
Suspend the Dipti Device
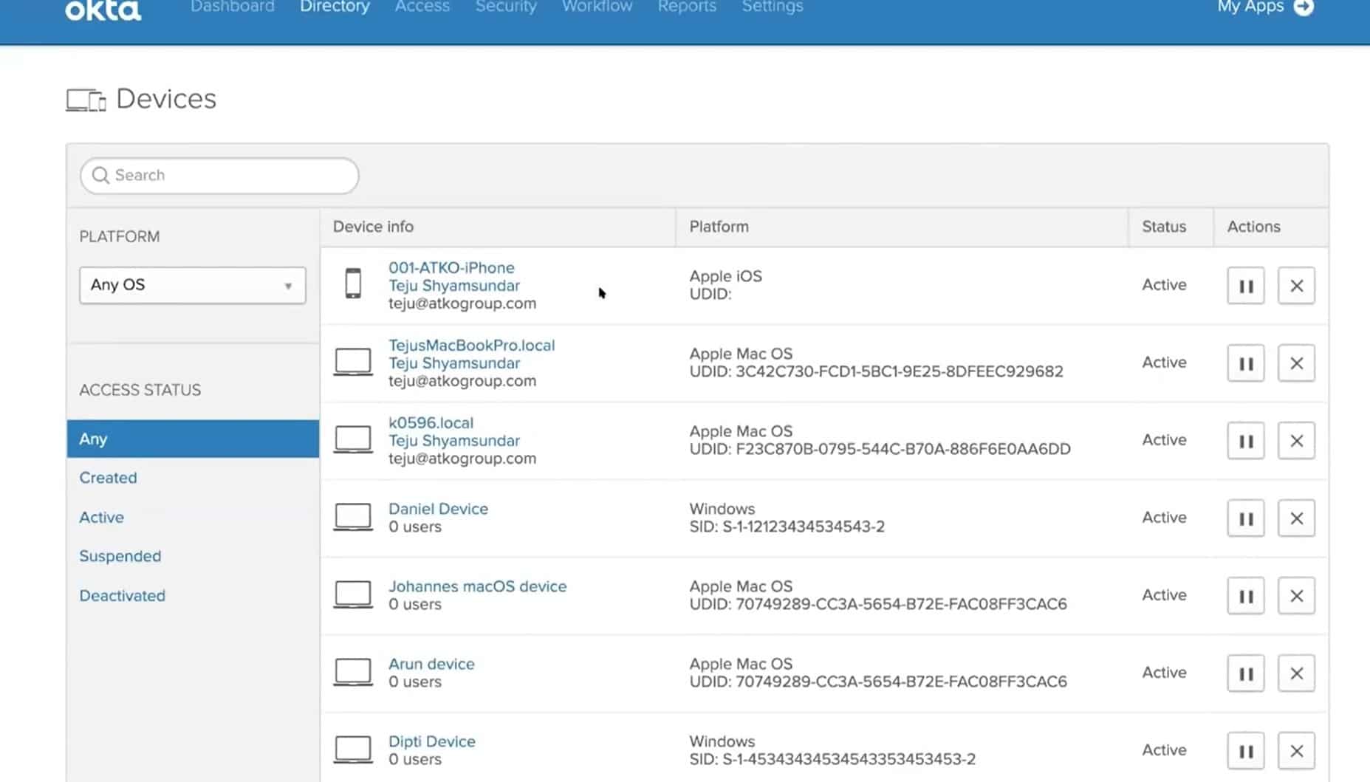click(1245, 751)
